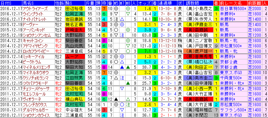Click previous race 千両賞500*

tap(231, 78)
